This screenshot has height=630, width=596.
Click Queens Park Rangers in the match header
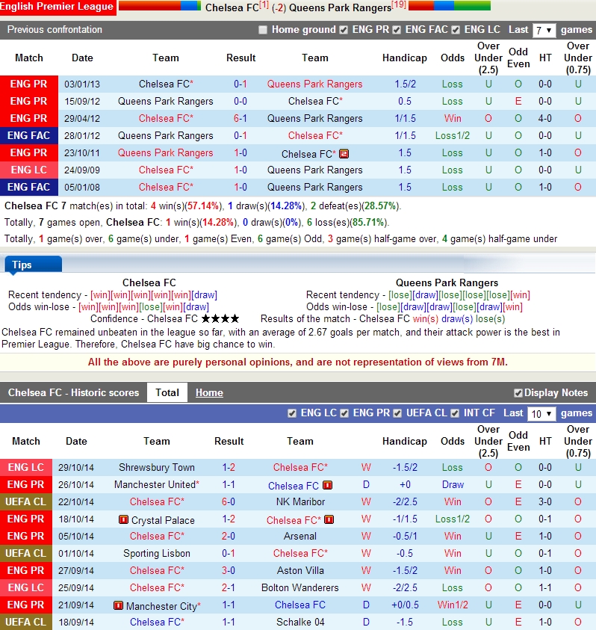click(x=340, y=7)
